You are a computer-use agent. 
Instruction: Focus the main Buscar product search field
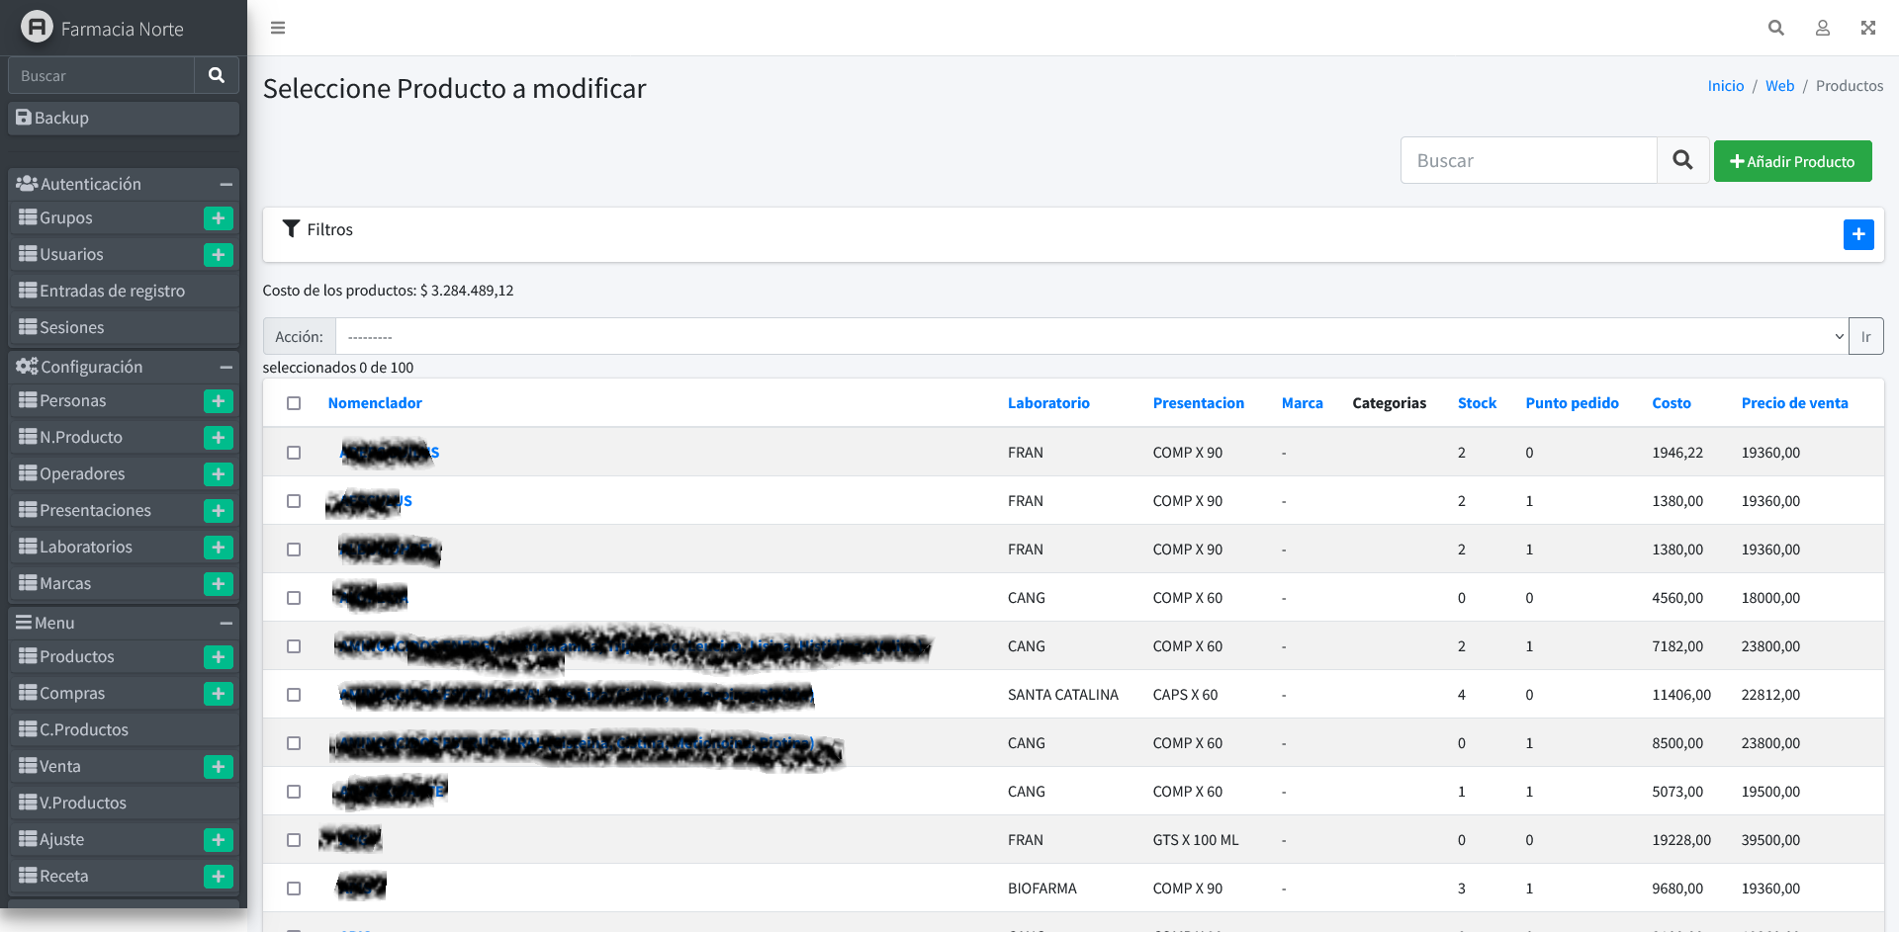click(1528, 161)
